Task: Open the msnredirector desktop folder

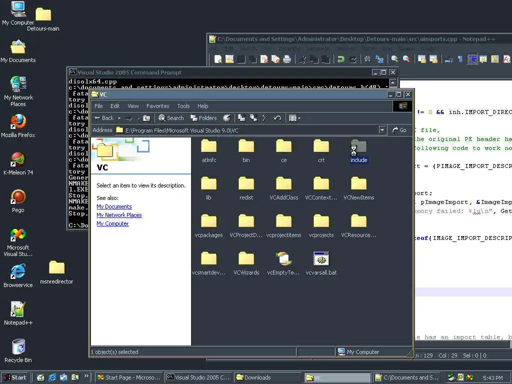Action: point(56,272)
